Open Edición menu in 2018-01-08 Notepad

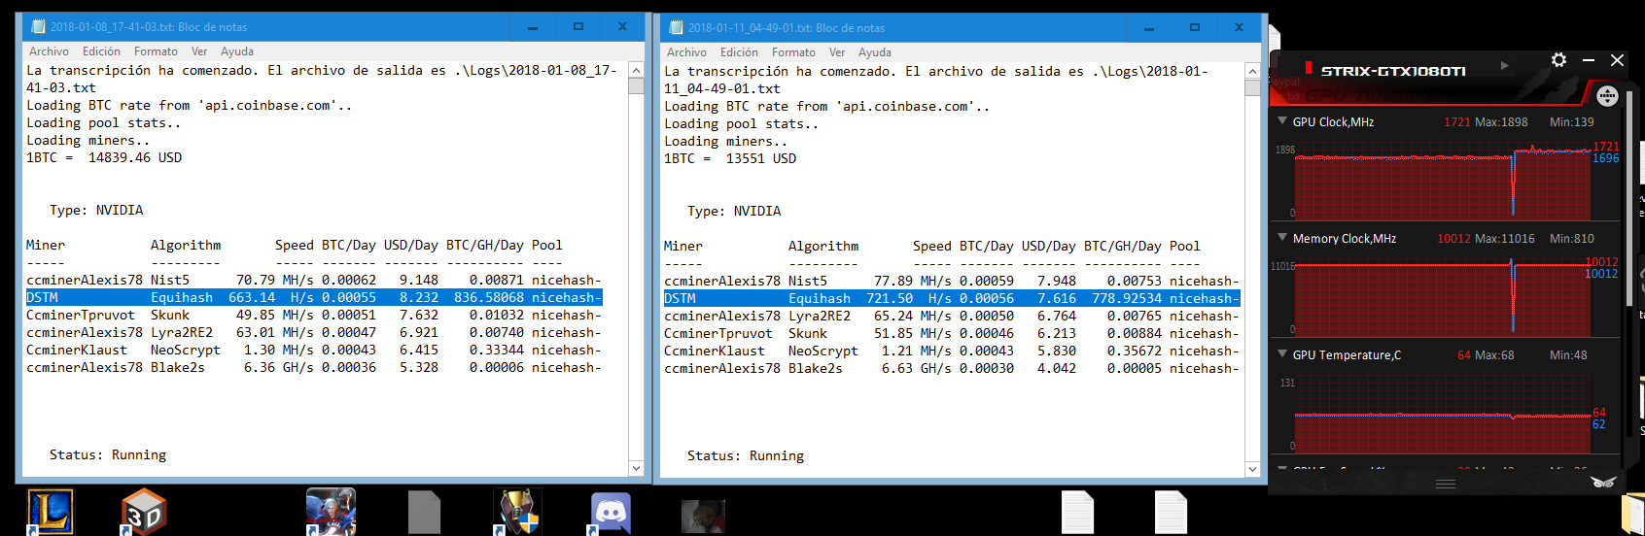(101, 51)
